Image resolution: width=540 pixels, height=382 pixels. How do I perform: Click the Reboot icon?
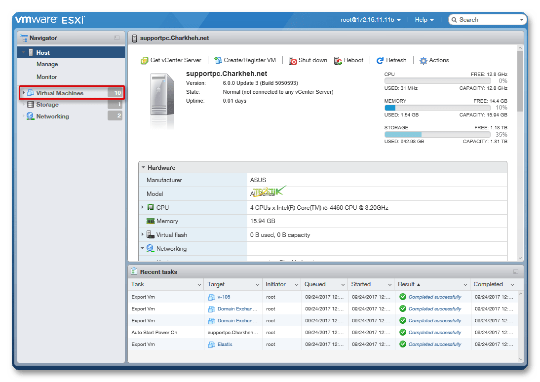338,61
